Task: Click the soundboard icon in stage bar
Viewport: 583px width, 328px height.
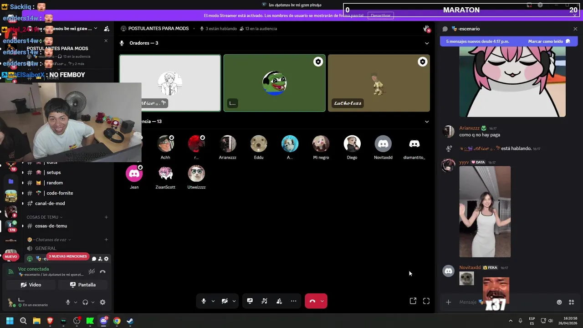Action: pos(264,301)
